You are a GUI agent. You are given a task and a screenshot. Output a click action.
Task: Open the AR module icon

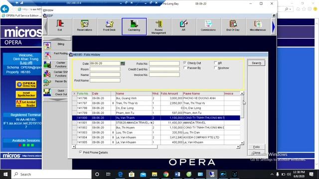[x=183, y=26]
